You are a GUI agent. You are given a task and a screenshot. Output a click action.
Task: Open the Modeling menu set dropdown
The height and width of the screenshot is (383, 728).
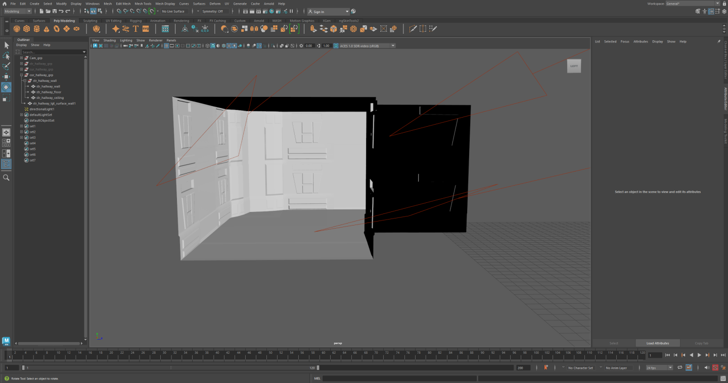coord(17,11)
